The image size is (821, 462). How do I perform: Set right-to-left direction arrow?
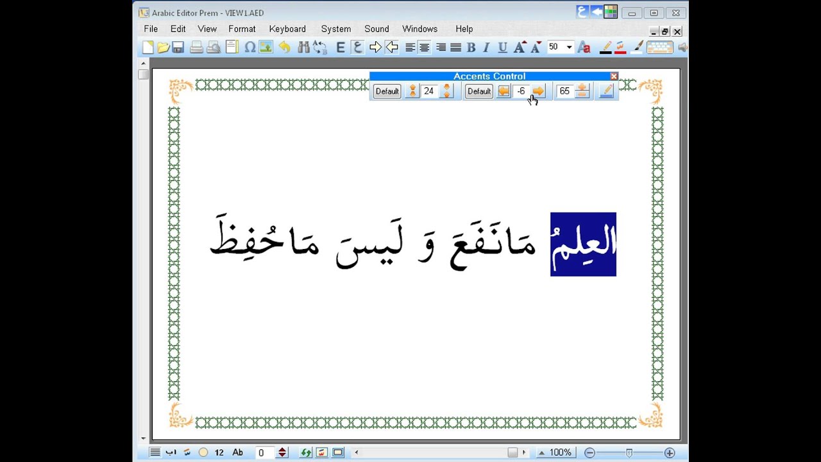tap(391, 47)
